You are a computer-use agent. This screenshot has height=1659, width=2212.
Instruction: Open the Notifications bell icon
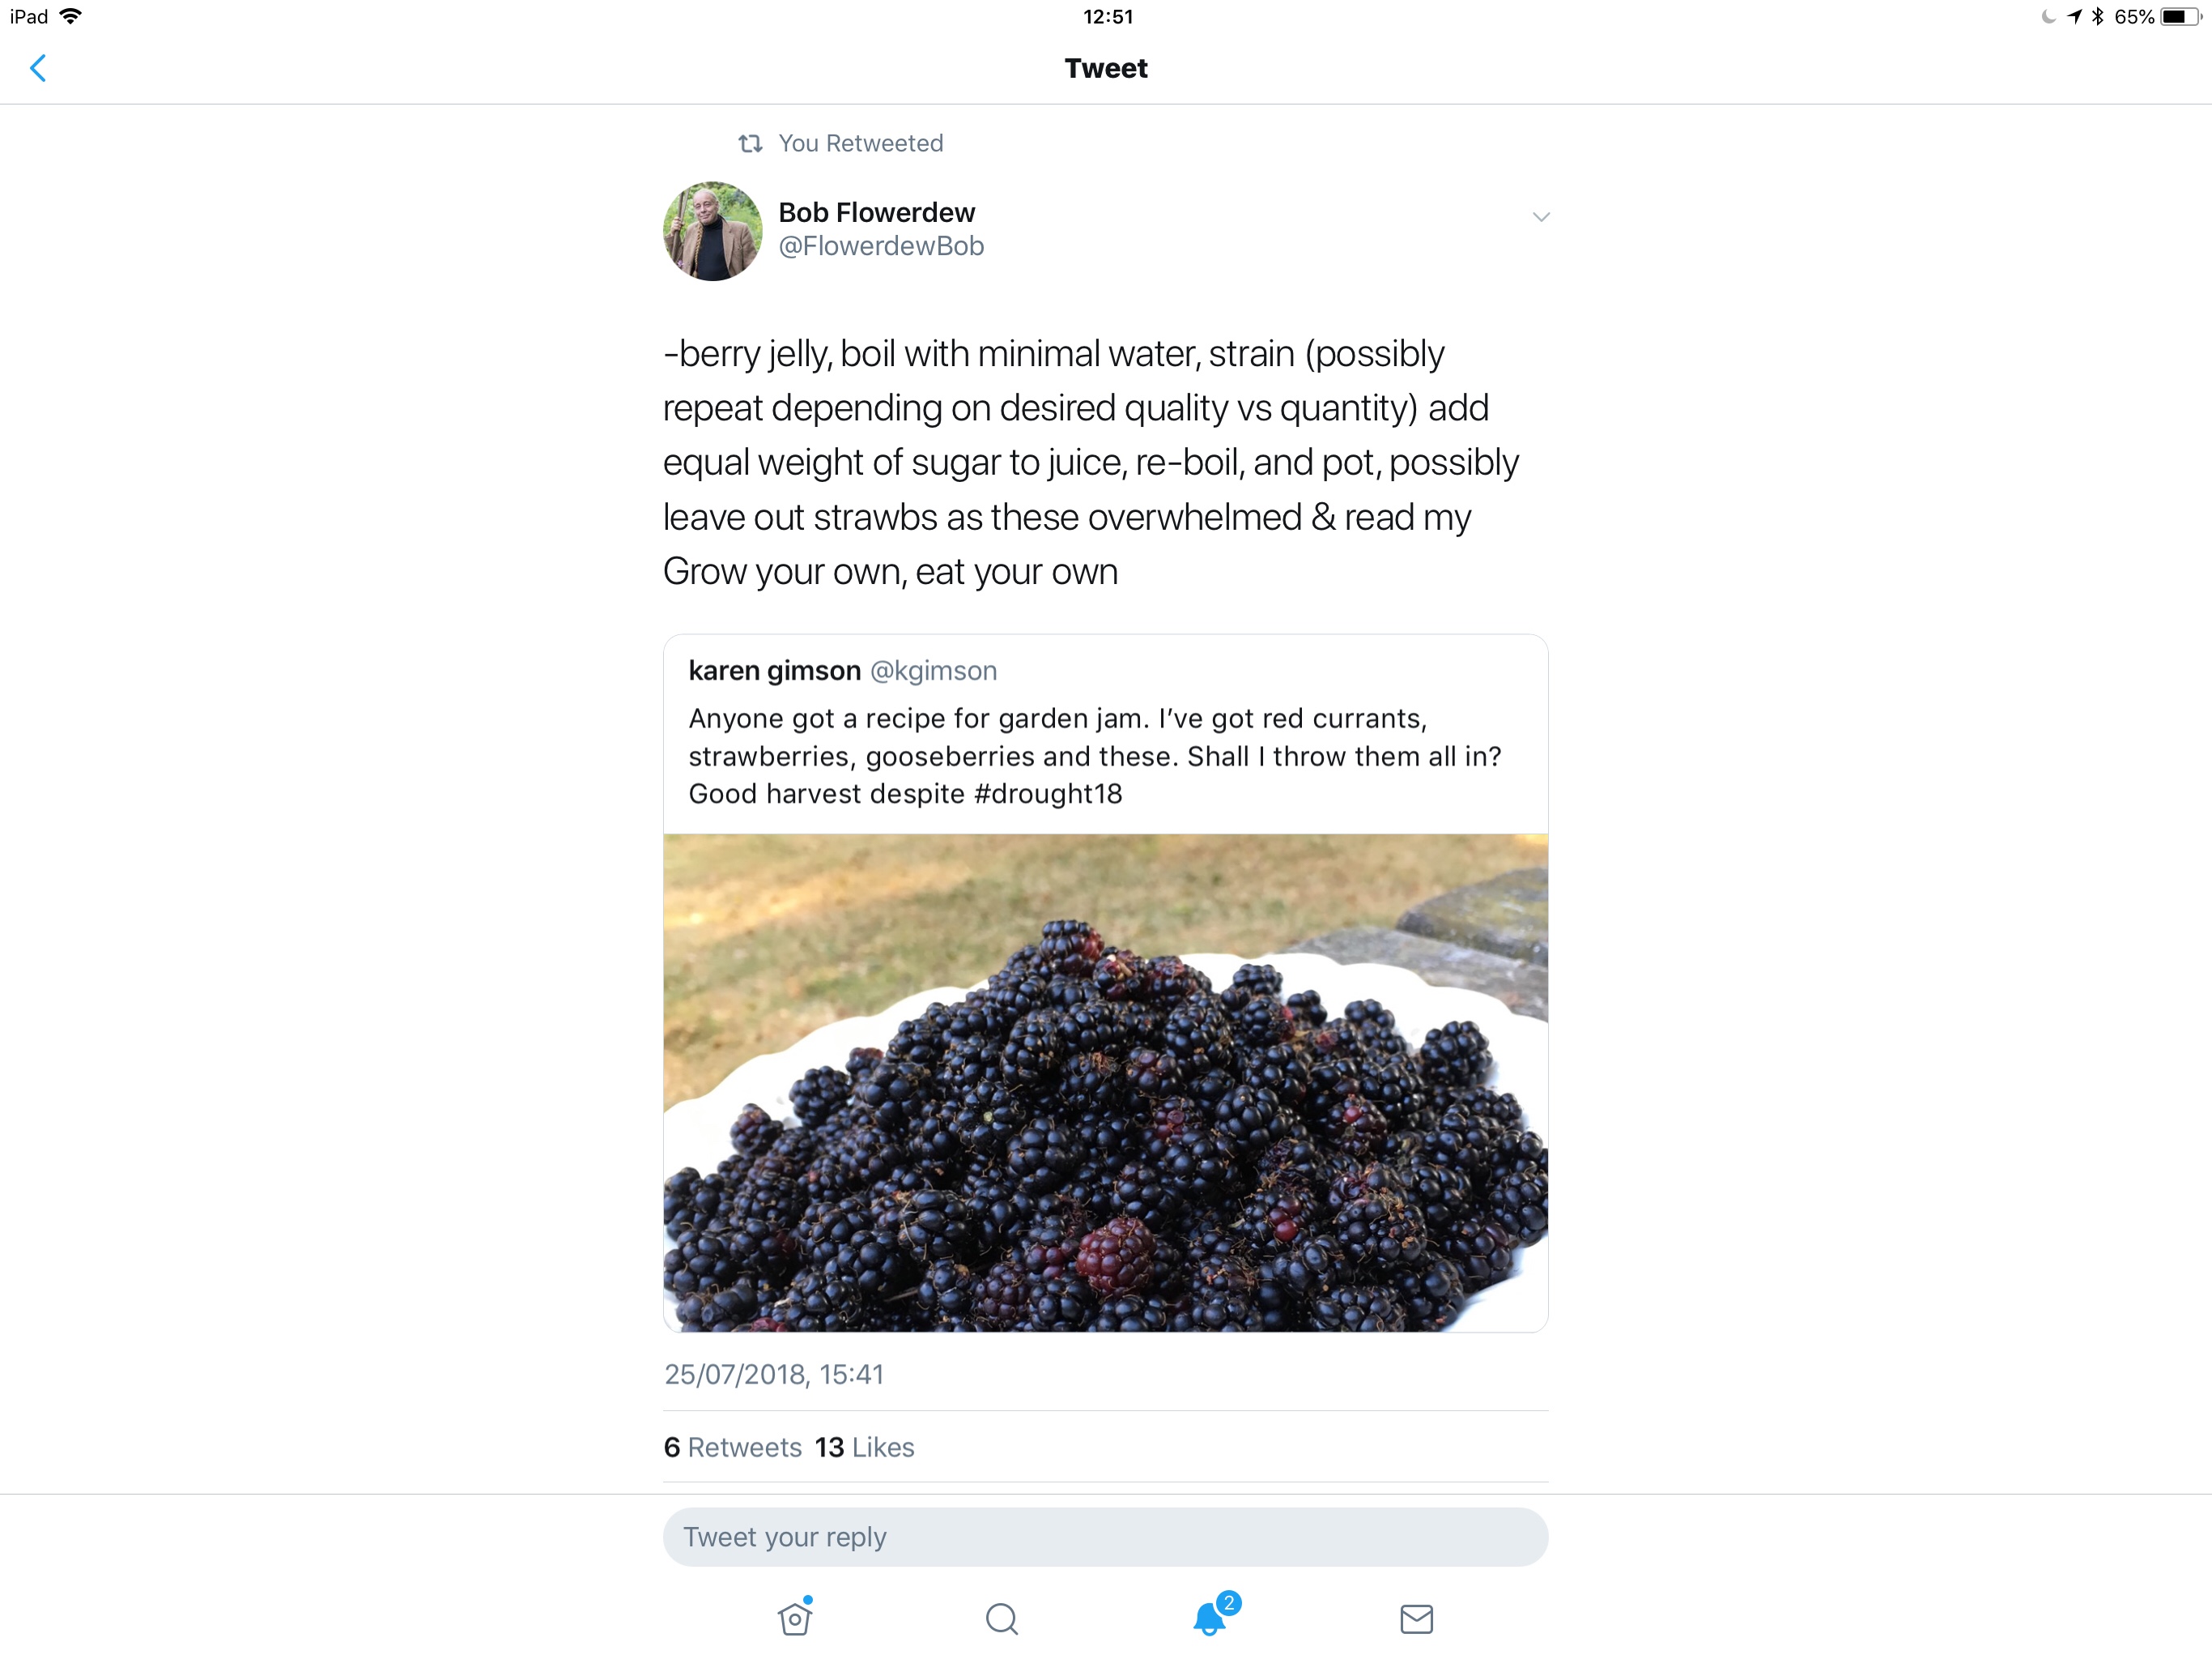point(1209,1618)
